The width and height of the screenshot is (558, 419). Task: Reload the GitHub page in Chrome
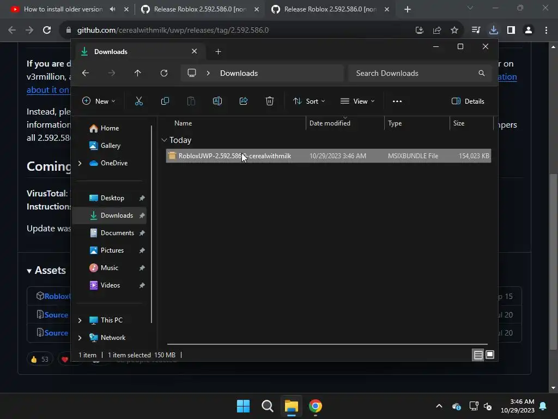[x=47, y=31]
